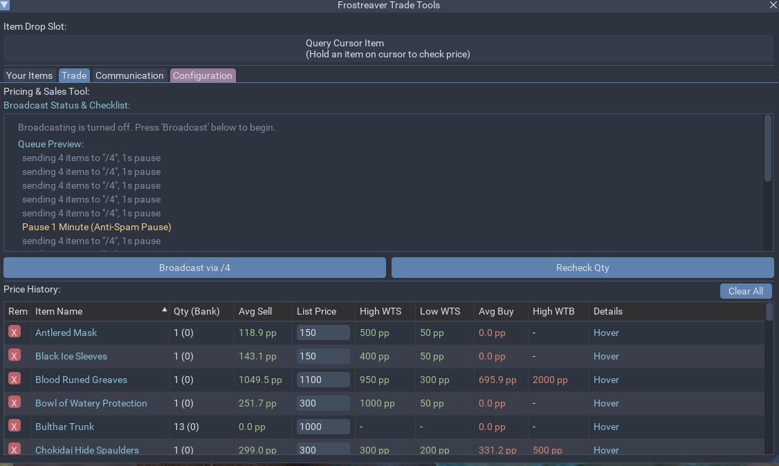The width and height of the screenshot is (779, 466).
Task: Remove Black Ice Sleeves with its X icon
Action: click(15, 356)
